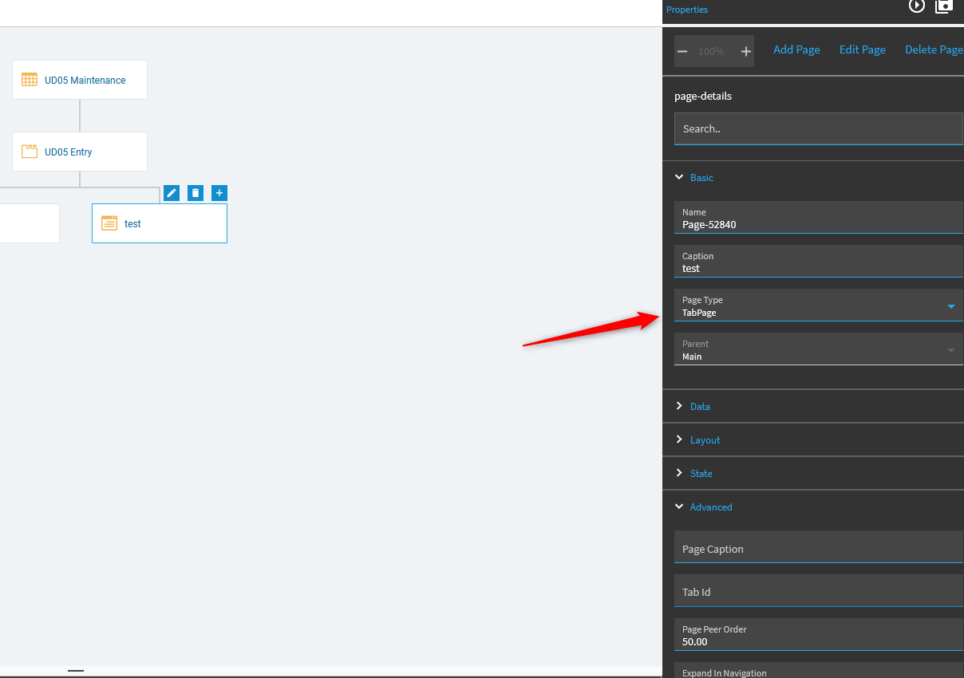The height and width of the screenshot is (678, 964).
Task: Click the 100% zoom level text
Action: [x=711, y=51]
